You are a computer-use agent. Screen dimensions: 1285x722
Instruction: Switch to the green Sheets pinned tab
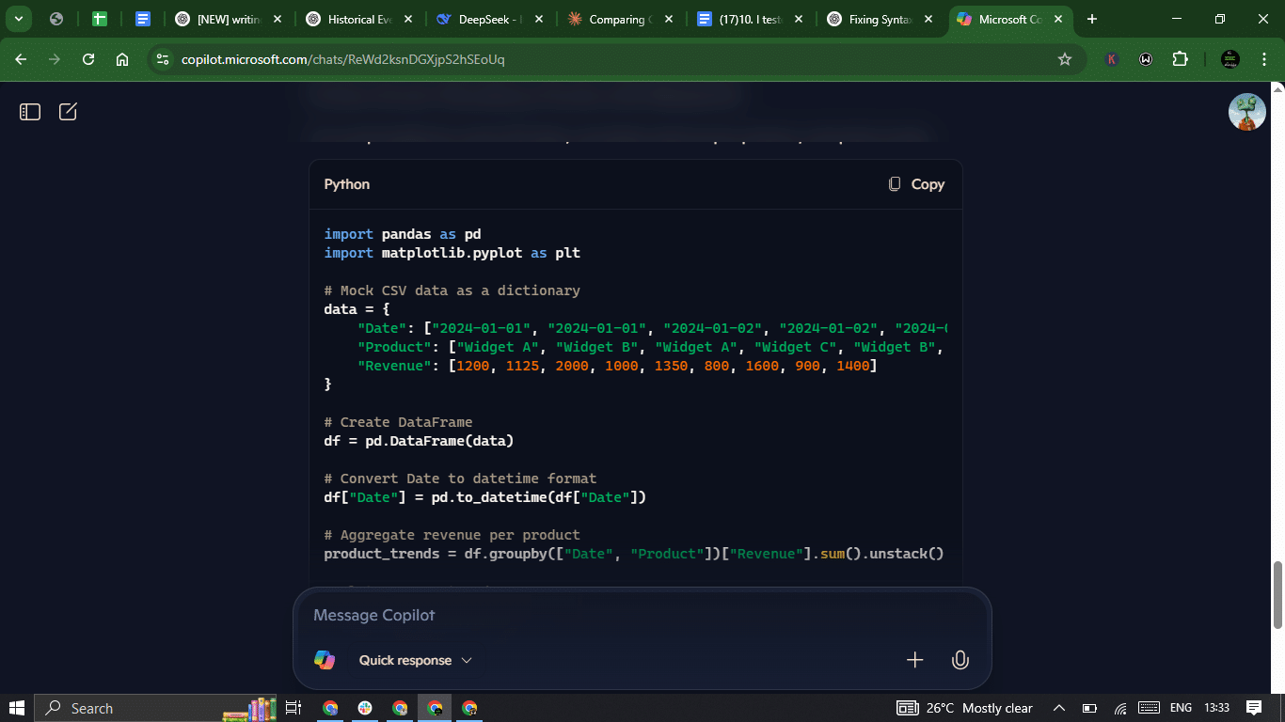click(100, 19)
